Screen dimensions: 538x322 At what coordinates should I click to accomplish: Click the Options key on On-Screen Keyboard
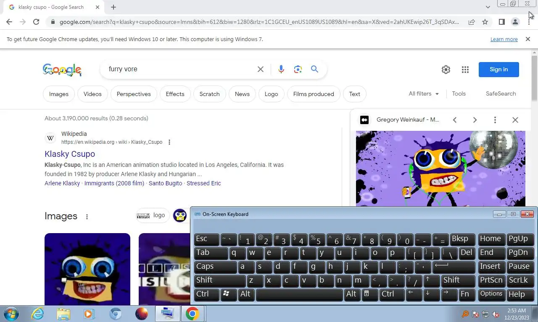click(x=492, y=294)
